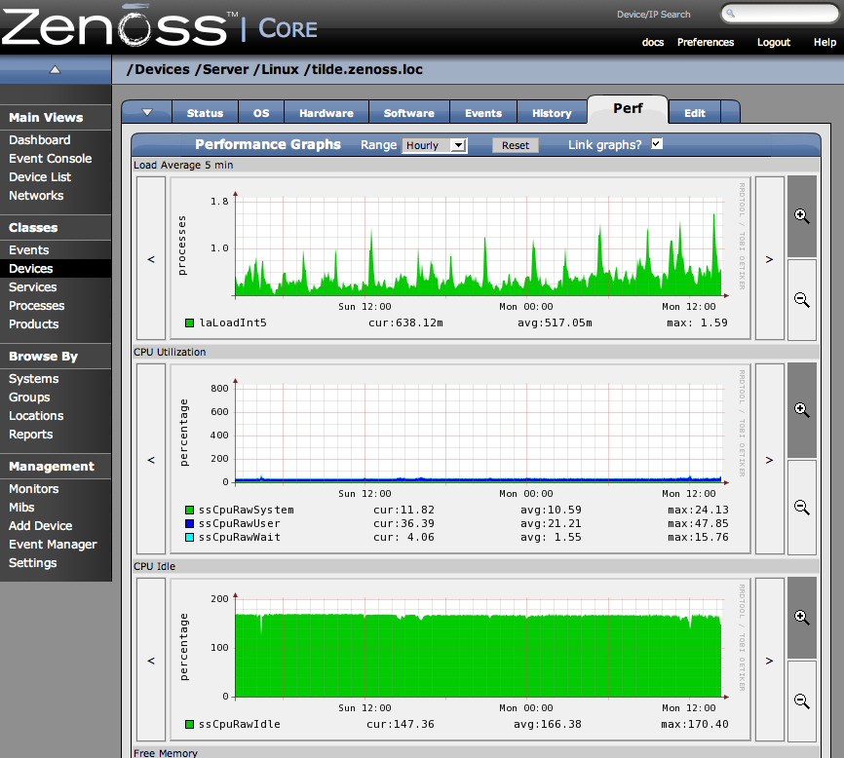Image resolution: width=844 pixels, height=758 pixels.
Task: Collapse the left navigation panel arrow
Action: (56, 69)
